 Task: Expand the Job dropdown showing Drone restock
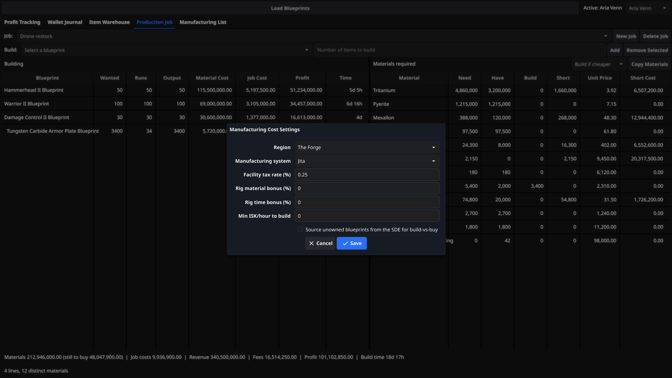(x=313, y=36)
